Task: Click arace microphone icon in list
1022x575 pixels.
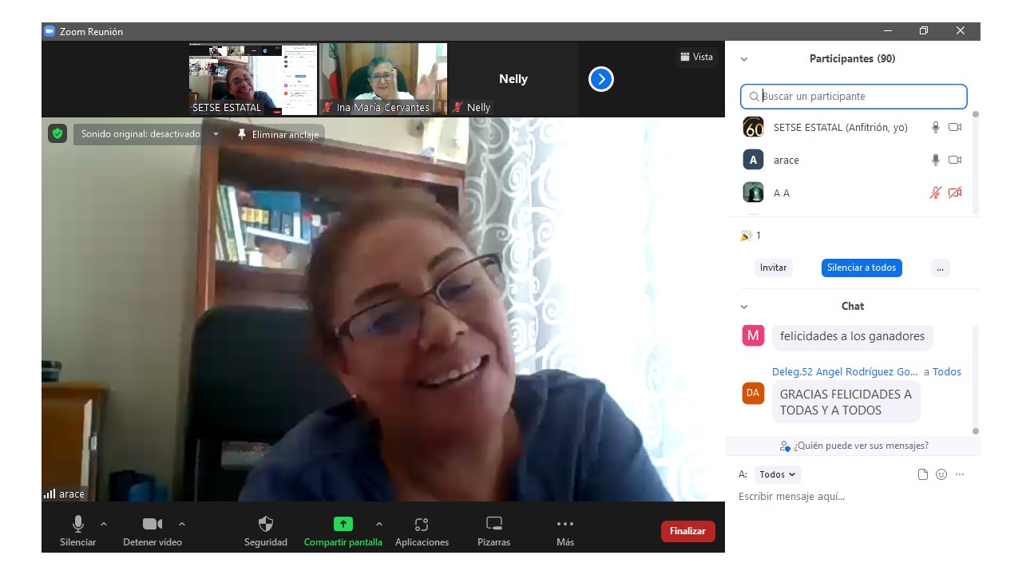Action: coord(936,160)
